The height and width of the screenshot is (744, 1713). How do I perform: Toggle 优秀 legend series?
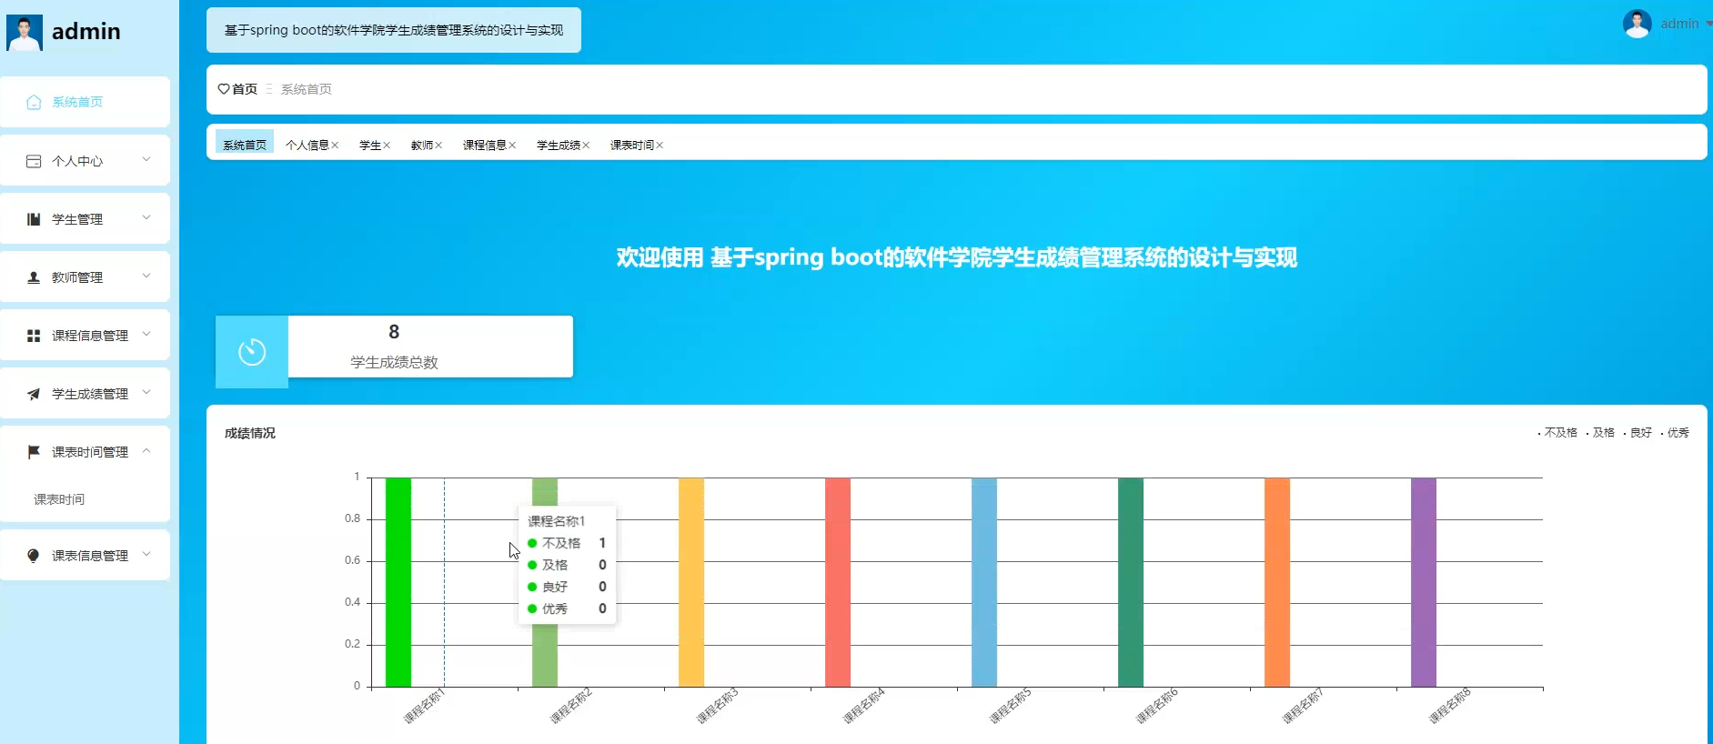(1675, 433)
